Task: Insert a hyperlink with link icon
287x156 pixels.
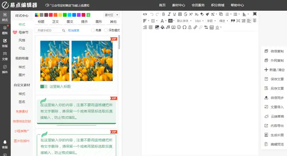Action: pos(195,27)
